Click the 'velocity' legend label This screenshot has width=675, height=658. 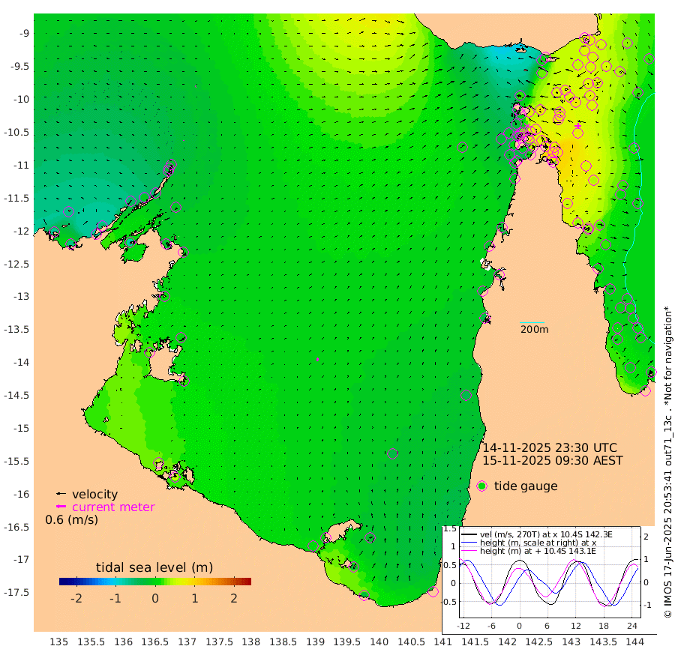click(94, 494)
